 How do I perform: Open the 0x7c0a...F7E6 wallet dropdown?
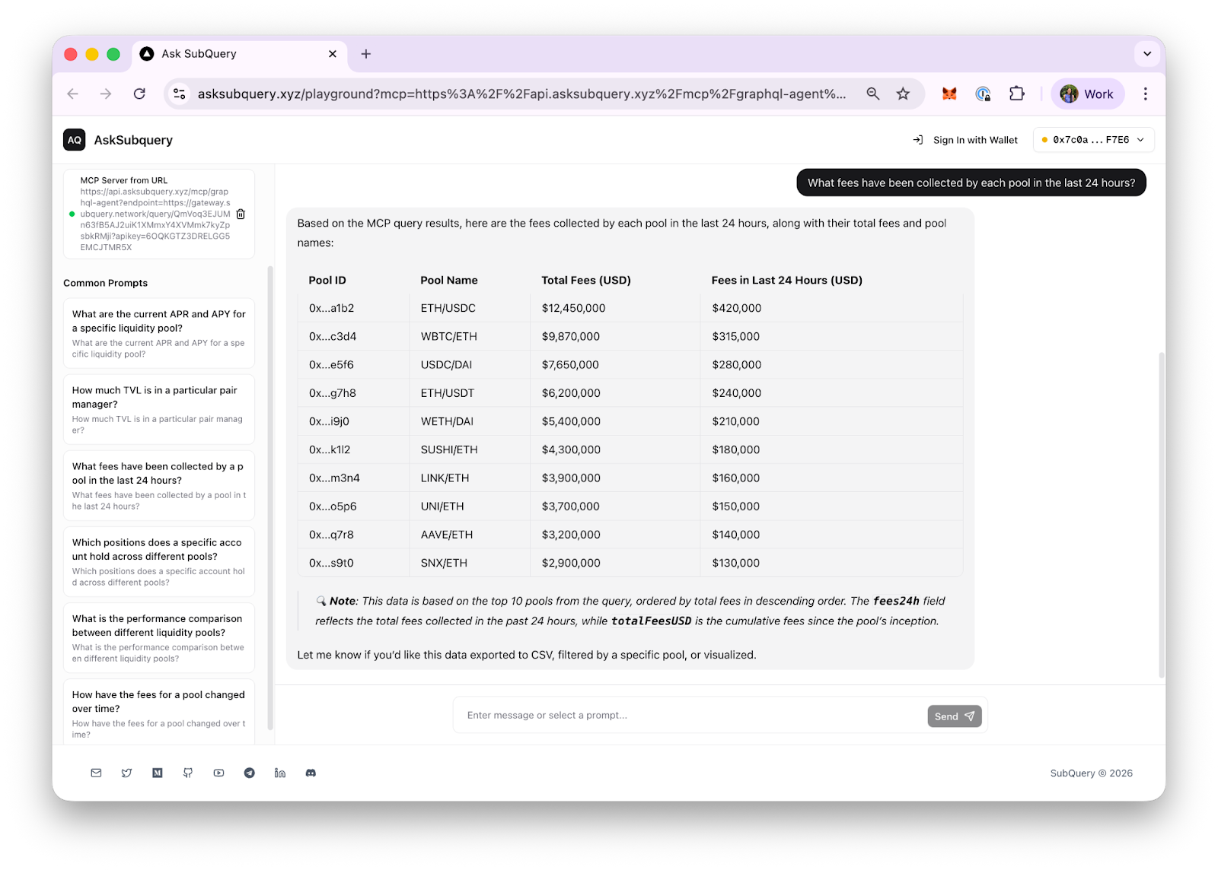point(1093,139)
